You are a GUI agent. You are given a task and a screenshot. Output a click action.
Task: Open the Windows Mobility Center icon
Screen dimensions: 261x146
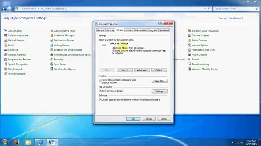pyautogui.click(x=190, y=69)
